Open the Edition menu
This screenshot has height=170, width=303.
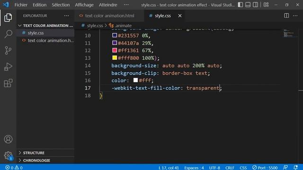point(39,5)
